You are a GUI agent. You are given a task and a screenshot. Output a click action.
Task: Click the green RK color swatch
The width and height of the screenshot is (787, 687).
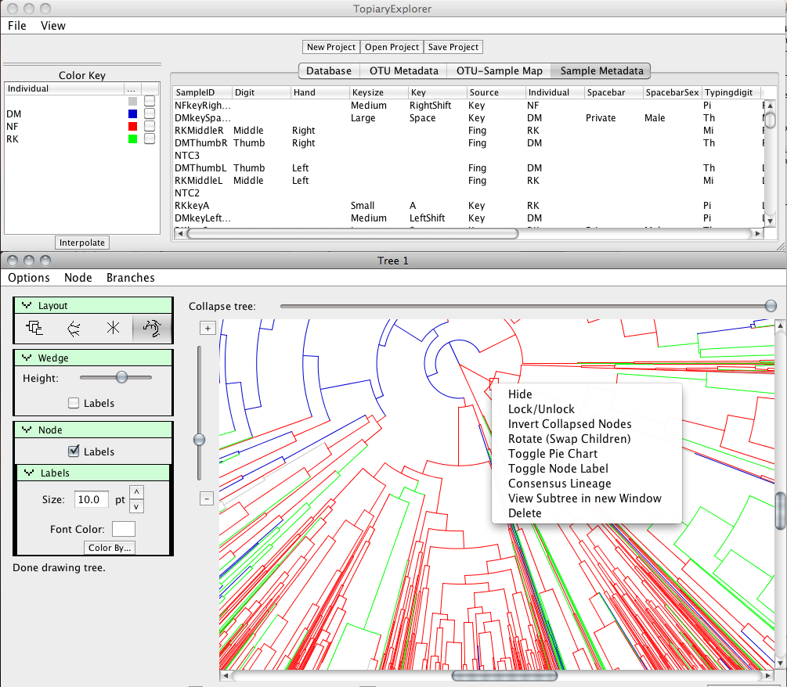tap(132, 138)
